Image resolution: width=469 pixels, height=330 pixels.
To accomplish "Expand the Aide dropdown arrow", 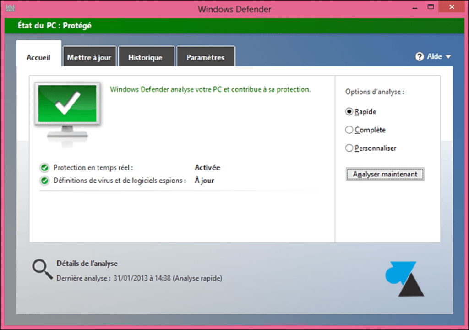I will (x=448, y=56).
